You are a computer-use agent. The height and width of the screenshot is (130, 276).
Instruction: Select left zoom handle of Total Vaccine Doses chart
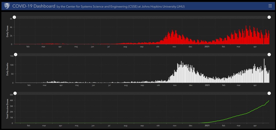[15, 93]
